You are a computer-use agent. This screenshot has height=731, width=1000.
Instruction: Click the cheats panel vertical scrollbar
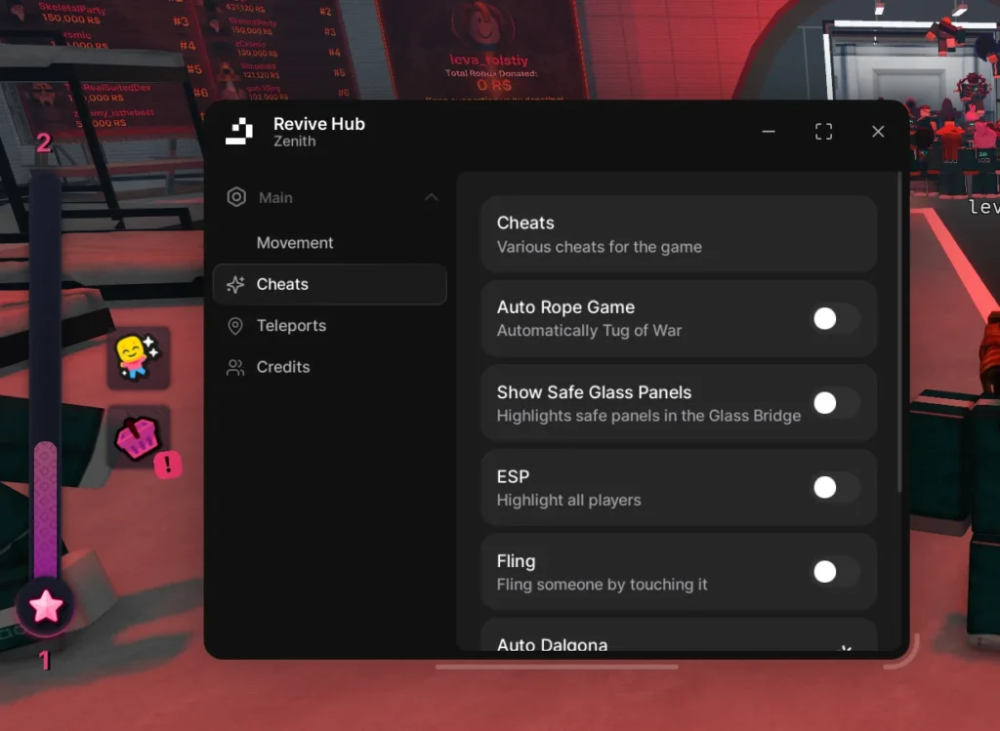point(900,332)
